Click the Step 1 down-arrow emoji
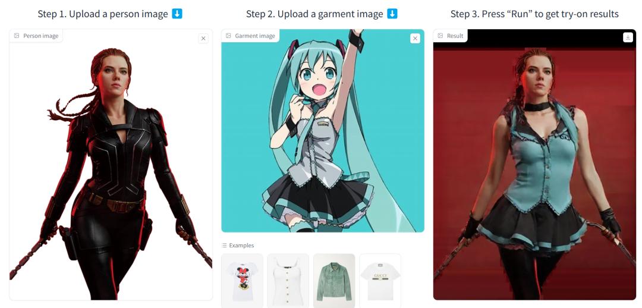 click(177, 14)
